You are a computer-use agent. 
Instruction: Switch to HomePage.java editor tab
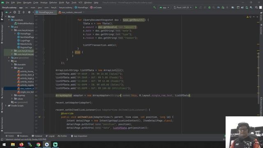[x=46, y=12]
